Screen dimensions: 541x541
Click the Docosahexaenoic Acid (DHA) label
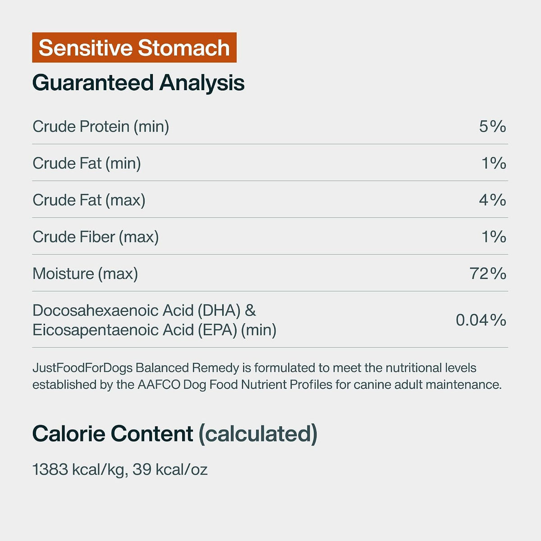pos(138,310)
